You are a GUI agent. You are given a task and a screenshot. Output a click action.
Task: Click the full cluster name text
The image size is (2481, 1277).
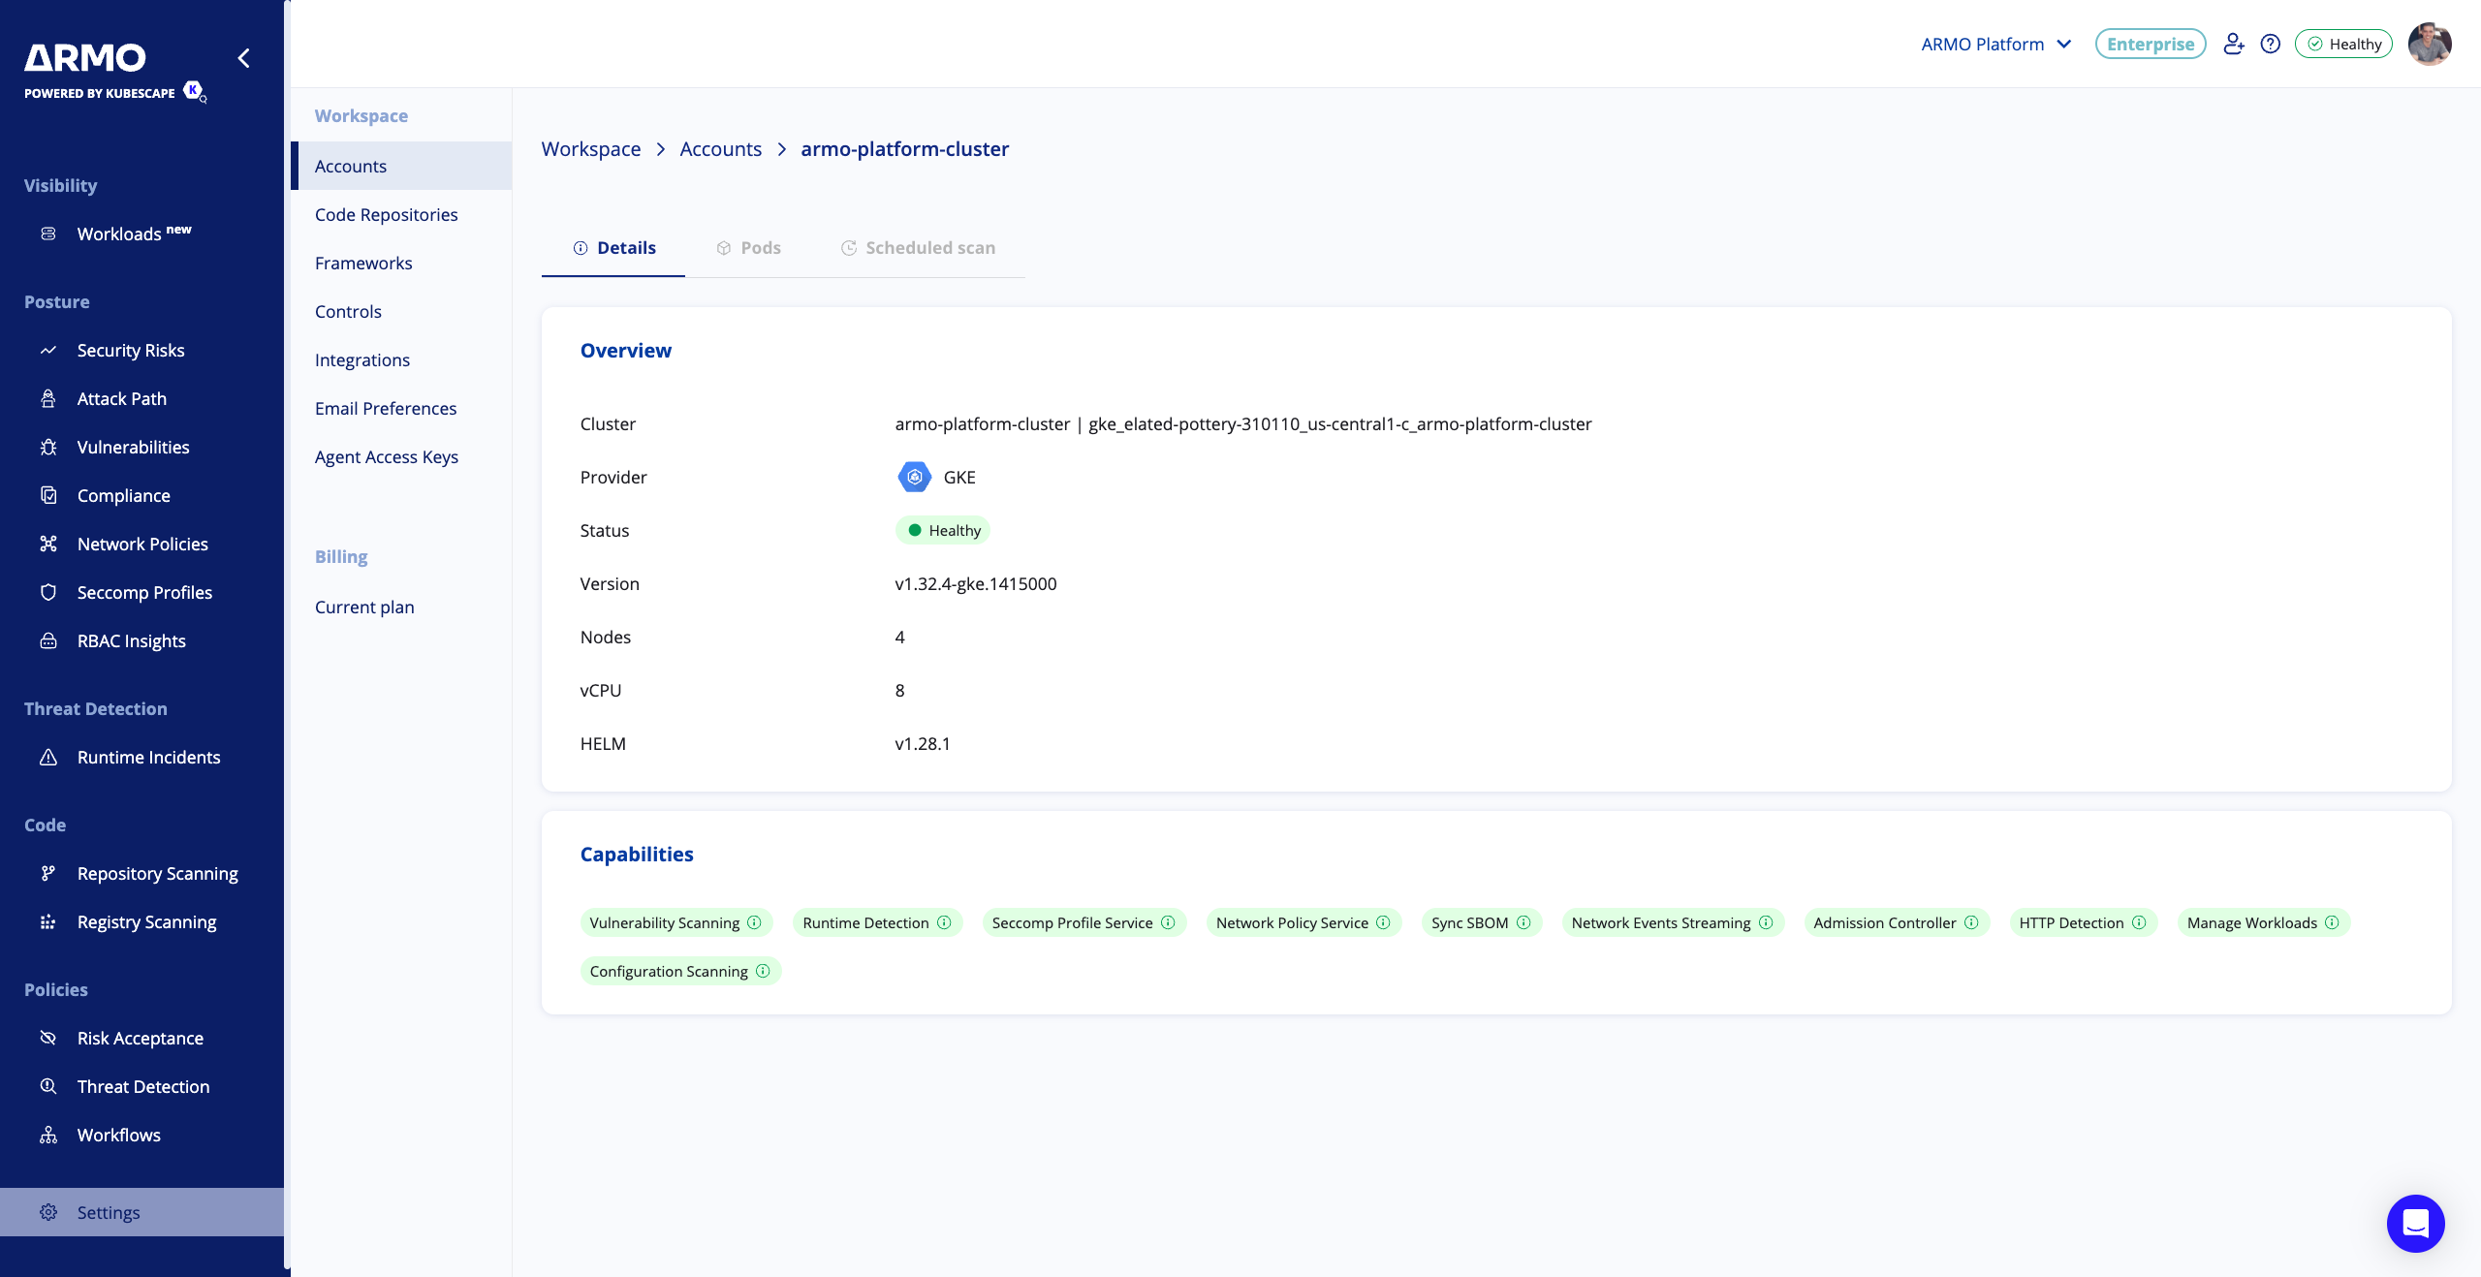1243,423
